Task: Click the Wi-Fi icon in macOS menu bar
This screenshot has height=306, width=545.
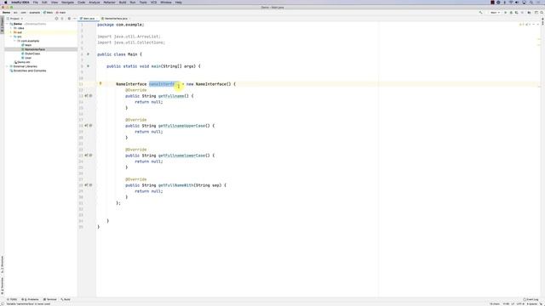Action: click(511, 3)
